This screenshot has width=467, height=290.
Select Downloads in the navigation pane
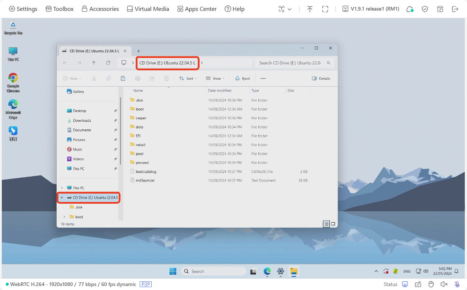82,120
